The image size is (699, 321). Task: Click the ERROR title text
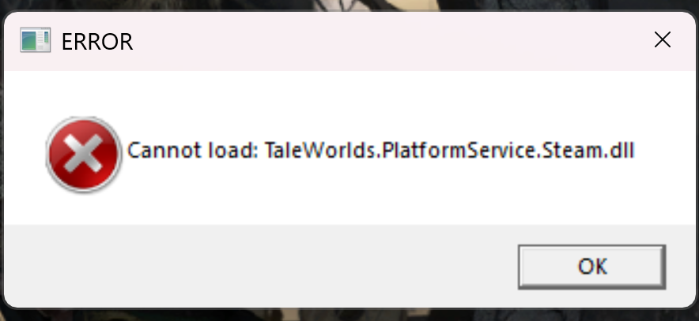click(97, 42)
